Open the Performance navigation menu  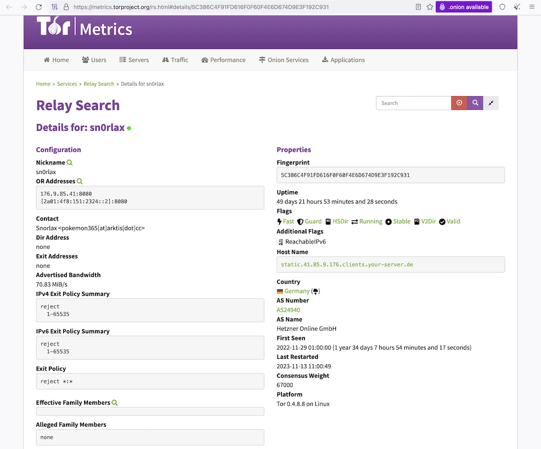224,60
